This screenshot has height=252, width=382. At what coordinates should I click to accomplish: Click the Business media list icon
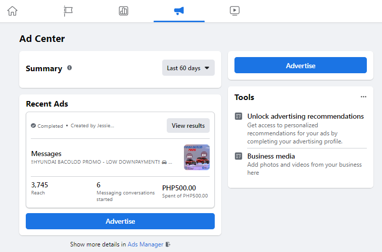point(238,157)
